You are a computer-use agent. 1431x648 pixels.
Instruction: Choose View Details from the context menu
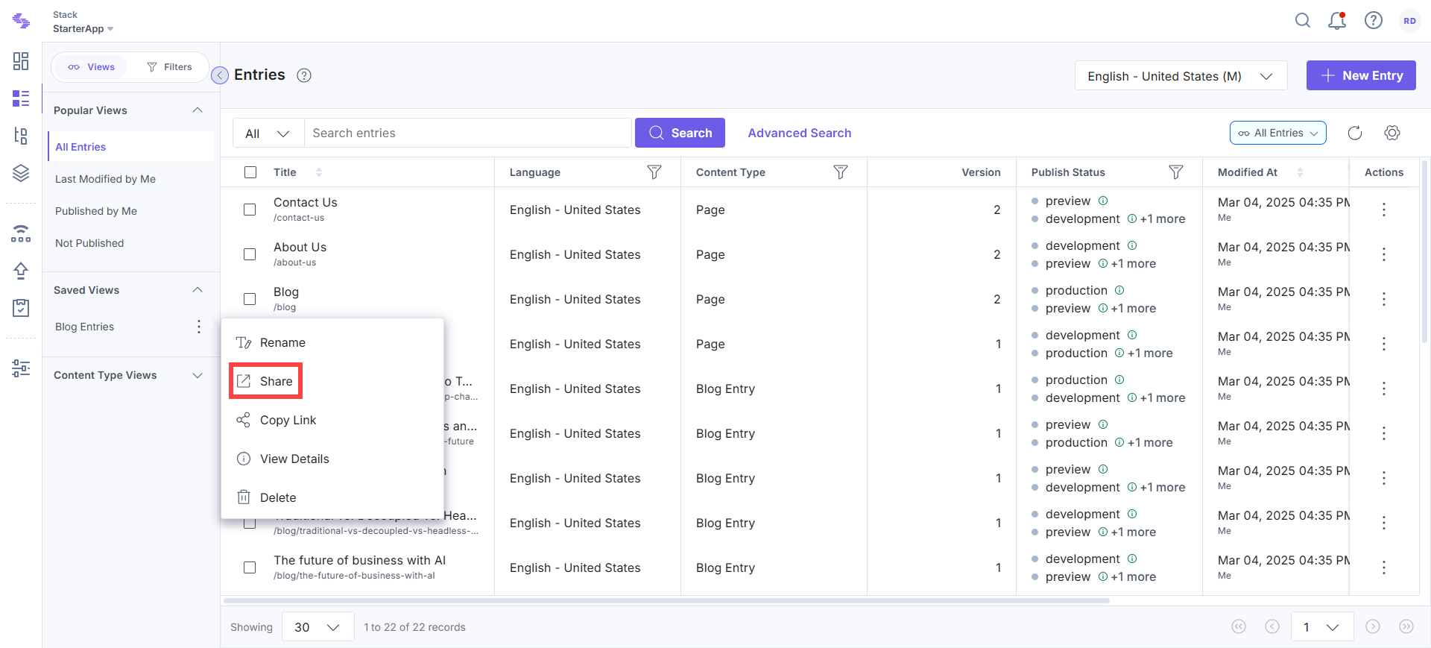[x=332, y=459]
